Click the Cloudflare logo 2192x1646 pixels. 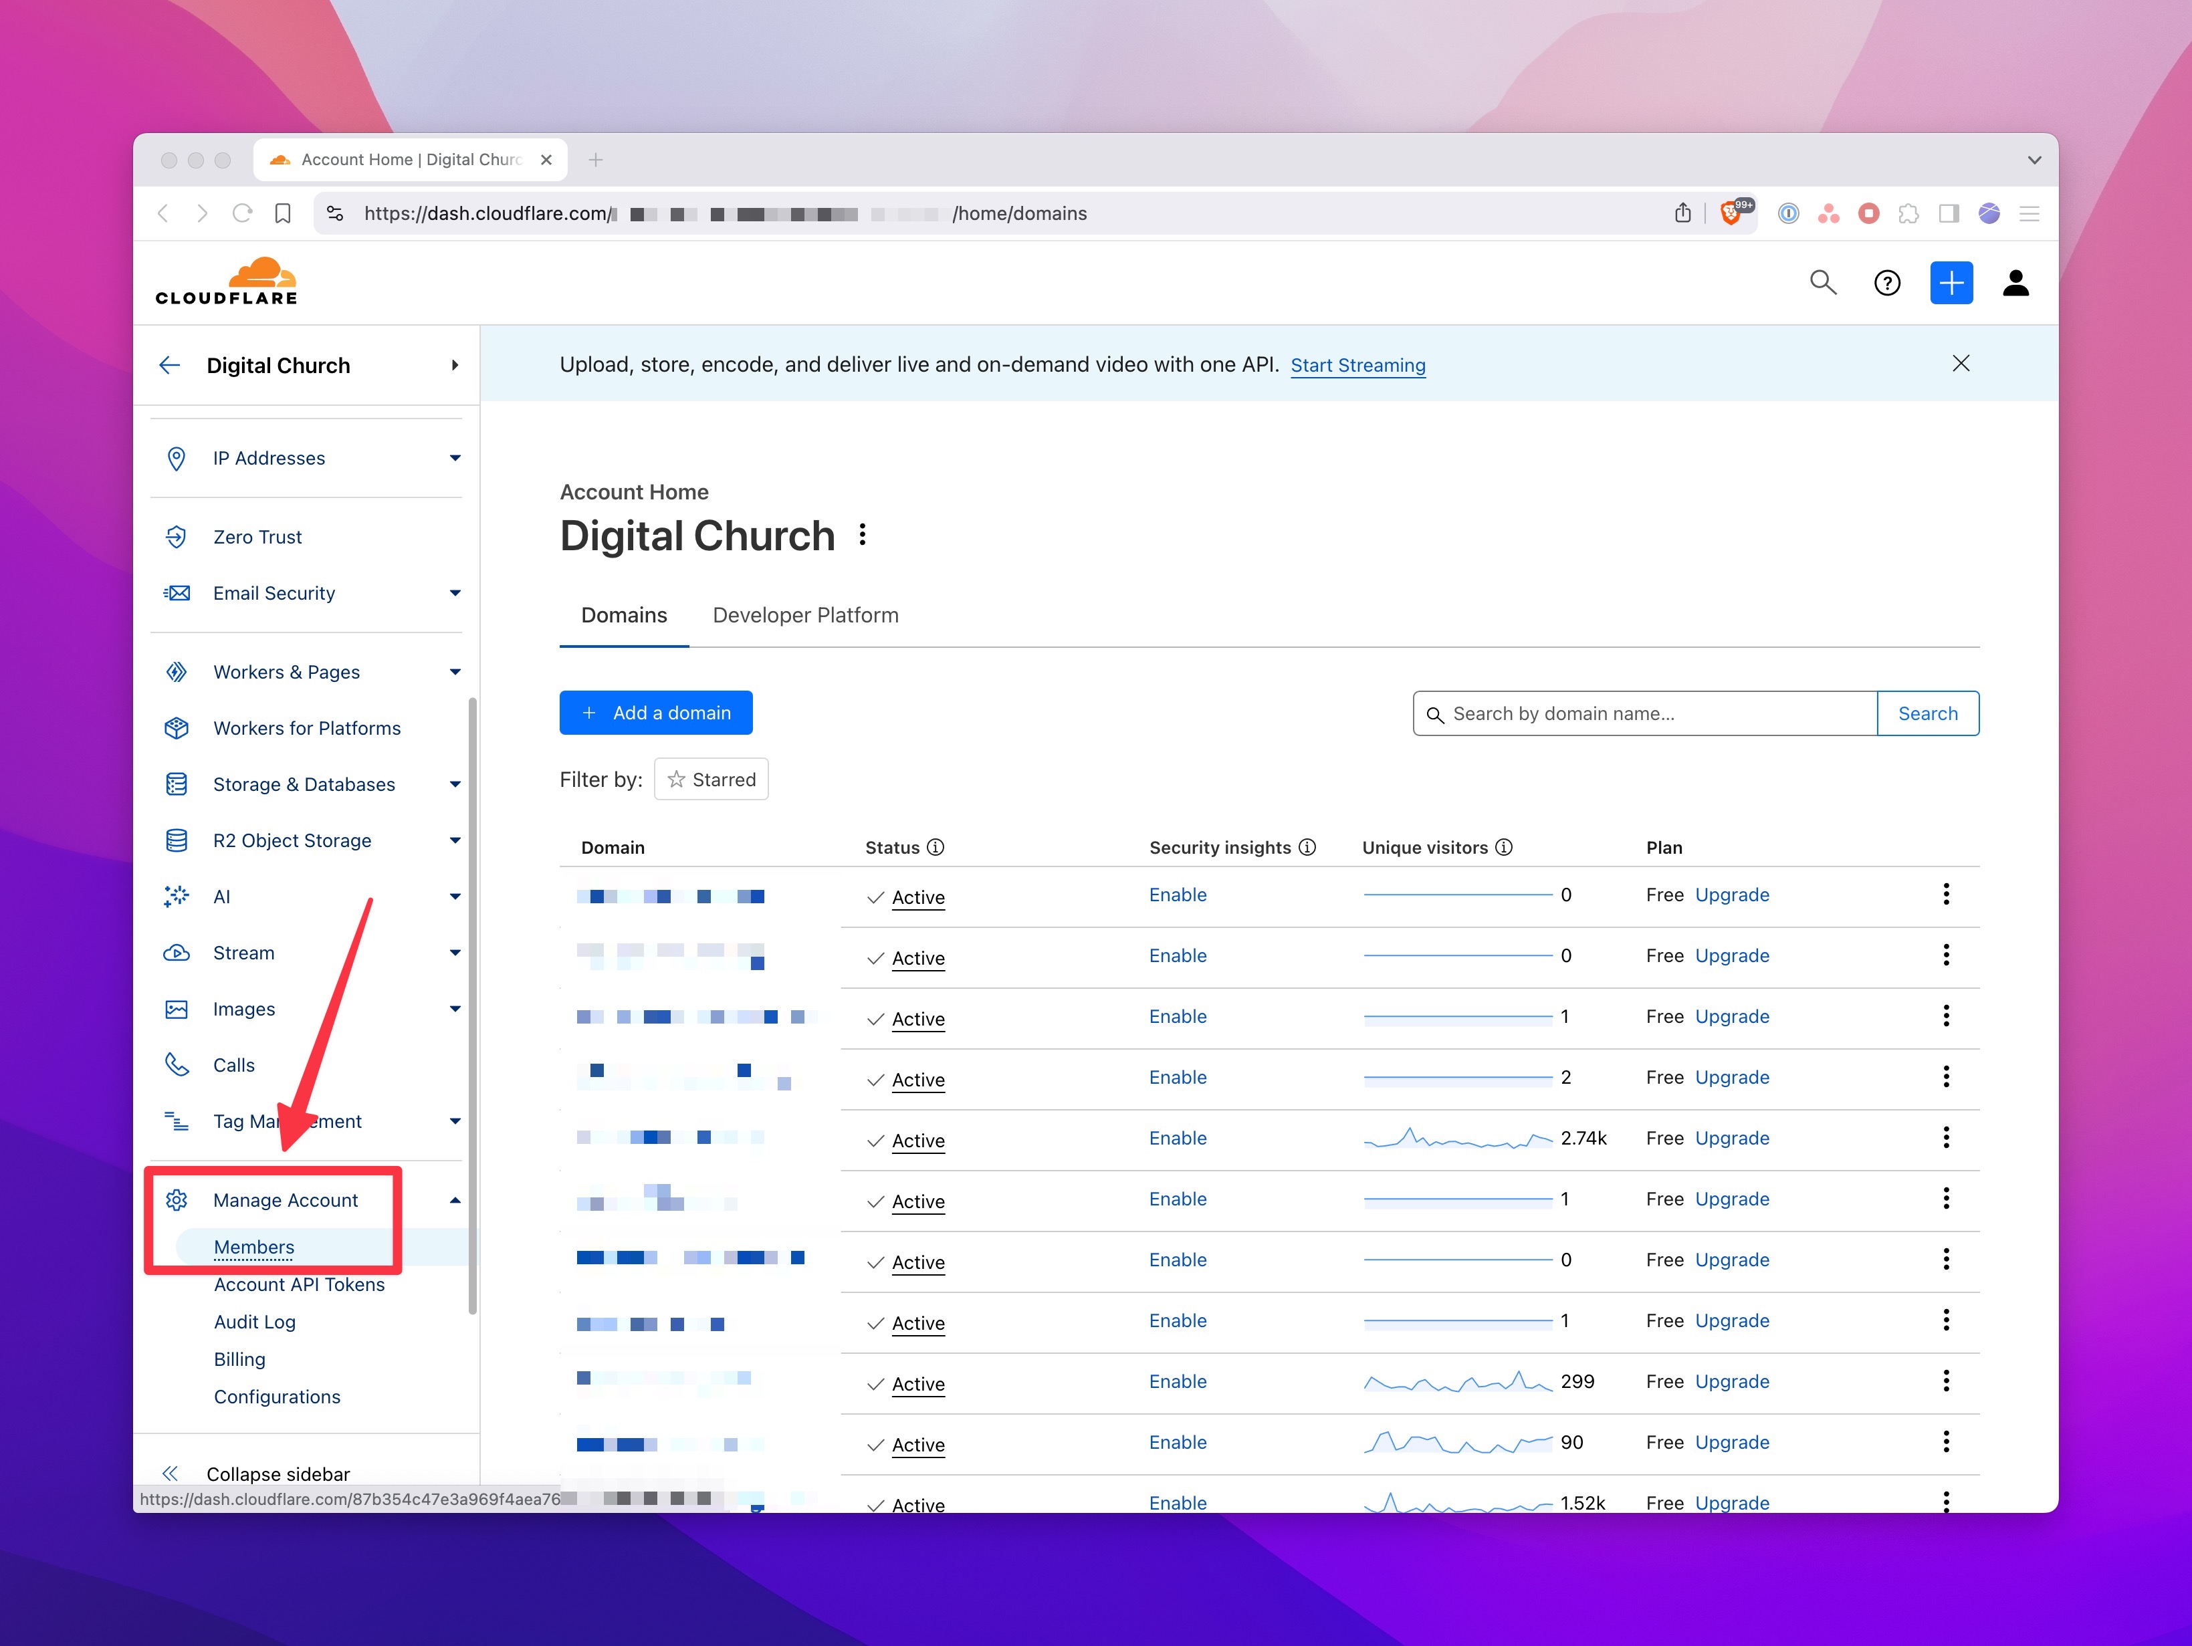click(227, 282)
